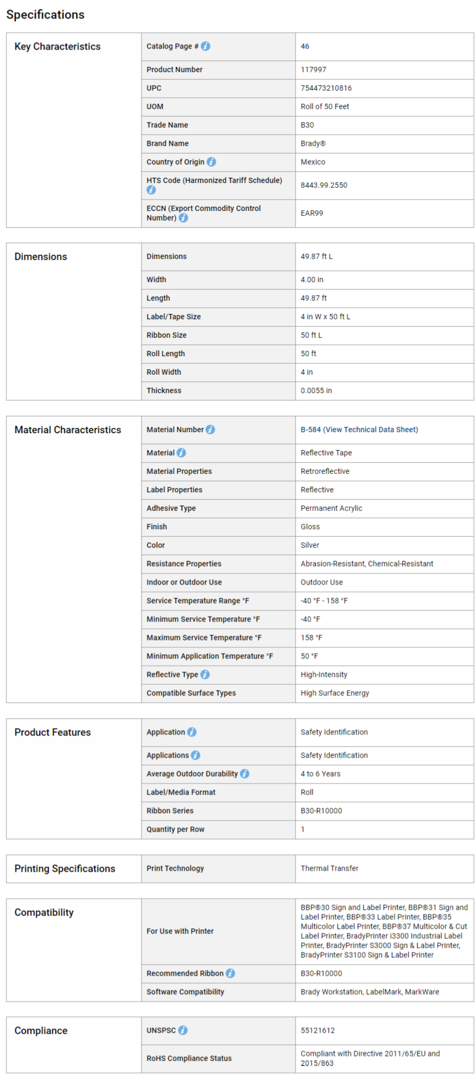The width and height of the screenshot is (476, 1076).
Task: Click the HTS Code value 8443.99.2550
Action: tap(324, 185)
